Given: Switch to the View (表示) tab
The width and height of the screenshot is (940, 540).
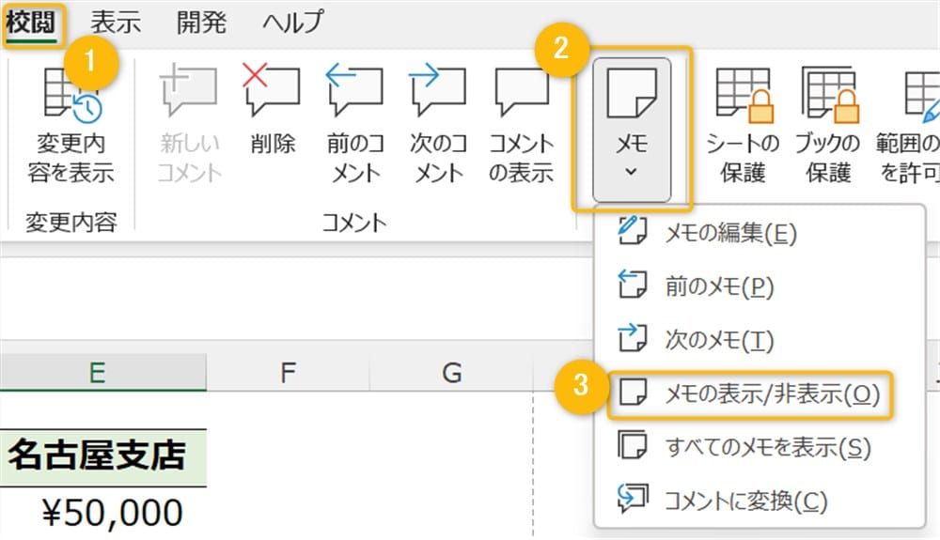Looking at the screenshot, I should click(116, 22).
